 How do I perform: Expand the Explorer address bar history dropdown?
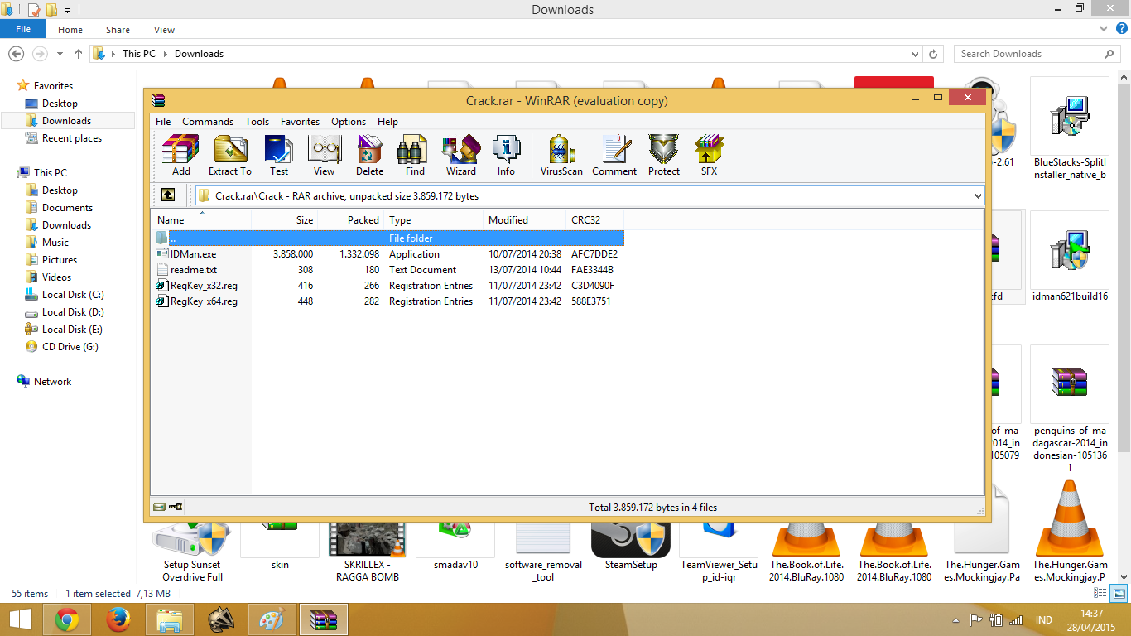(915, 53)
